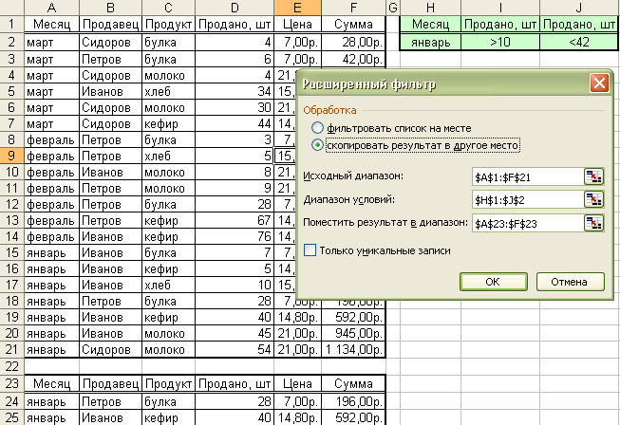Click 'Продано, шт' header in cell J1
This screenshot has width=620, height=425.
click(579, 24)
